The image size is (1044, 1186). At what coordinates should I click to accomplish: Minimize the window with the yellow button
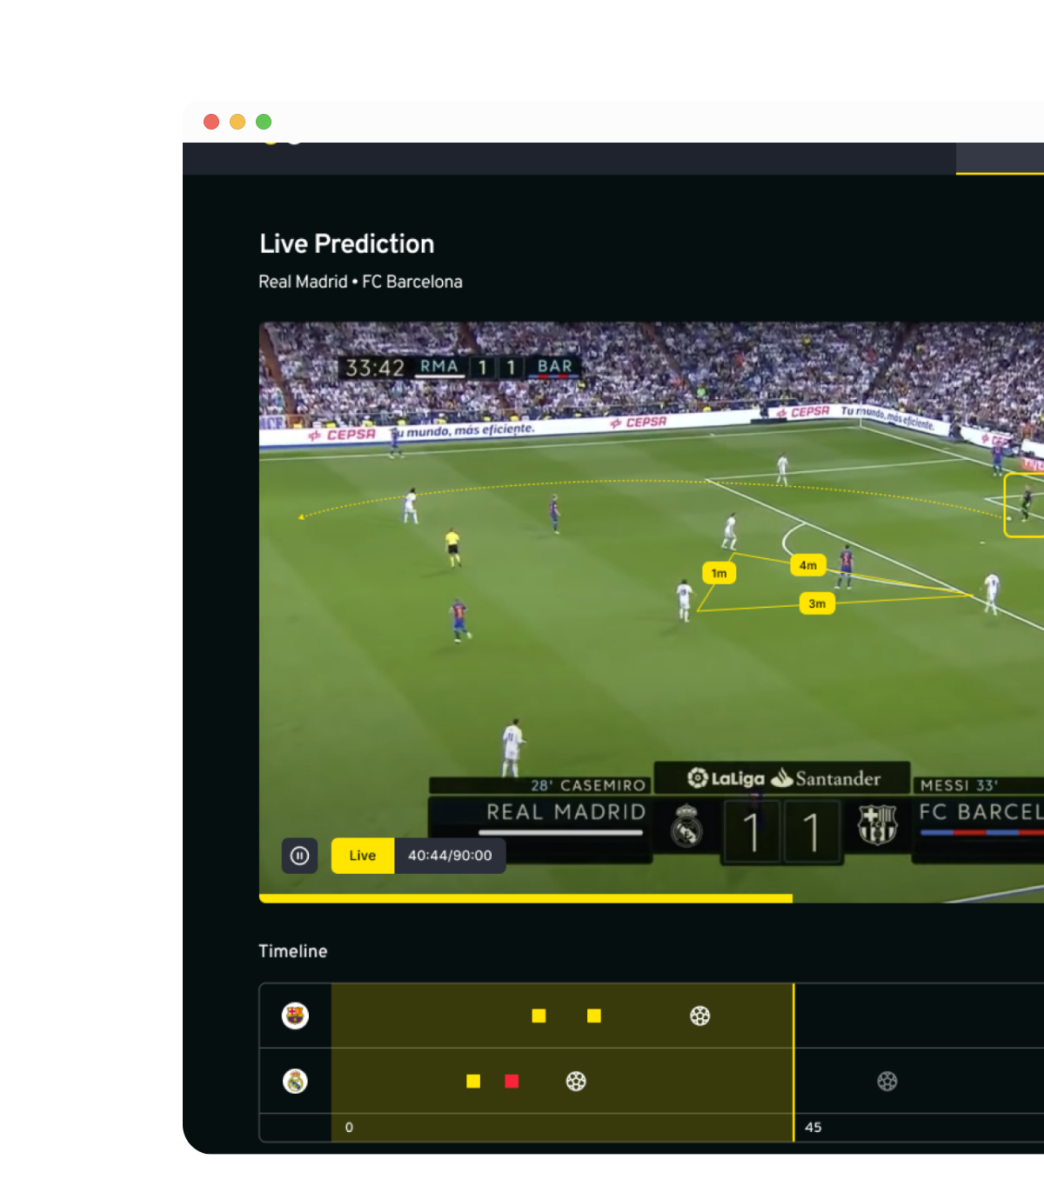tap(238, 122)
